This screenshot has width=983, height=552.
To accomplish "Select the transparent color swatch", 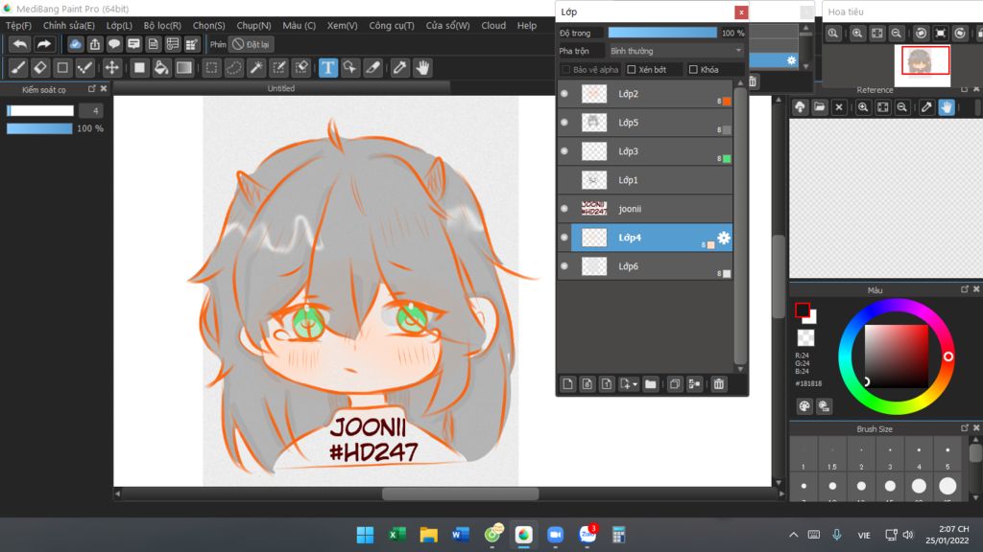I will [x=805, y=338].
